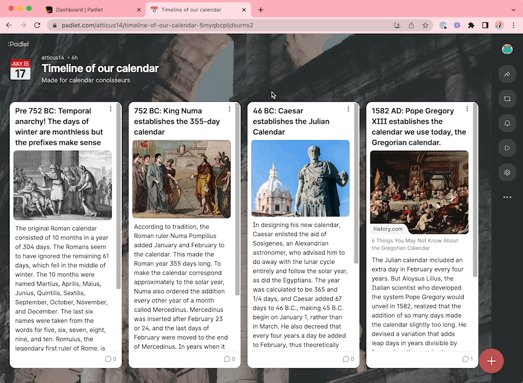Toggle the browser side panel

tap(485, 26)
